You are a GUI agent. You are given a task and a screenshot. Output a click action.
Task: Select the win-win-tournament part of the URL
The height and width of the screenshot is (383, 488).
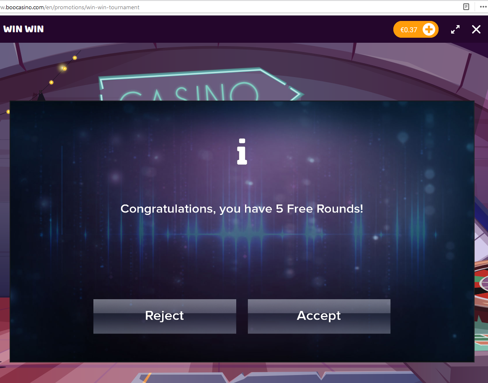tap(113, 7)
